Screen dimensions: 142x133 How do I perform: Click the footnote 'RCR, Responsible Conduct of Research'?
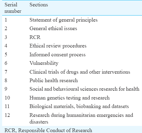[48, 130]
